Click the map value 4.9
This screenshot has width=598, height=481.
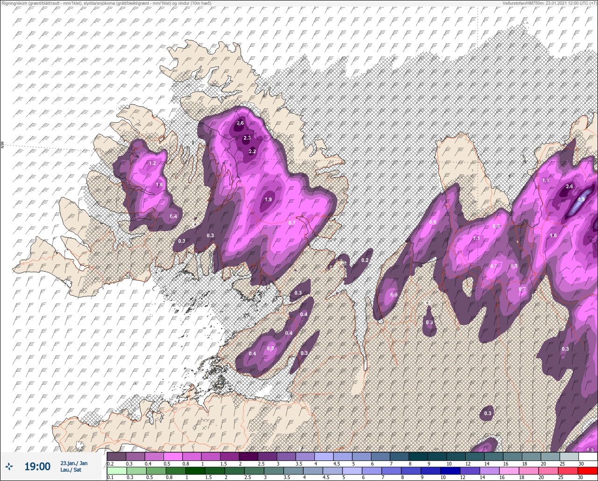click(581, 199)
